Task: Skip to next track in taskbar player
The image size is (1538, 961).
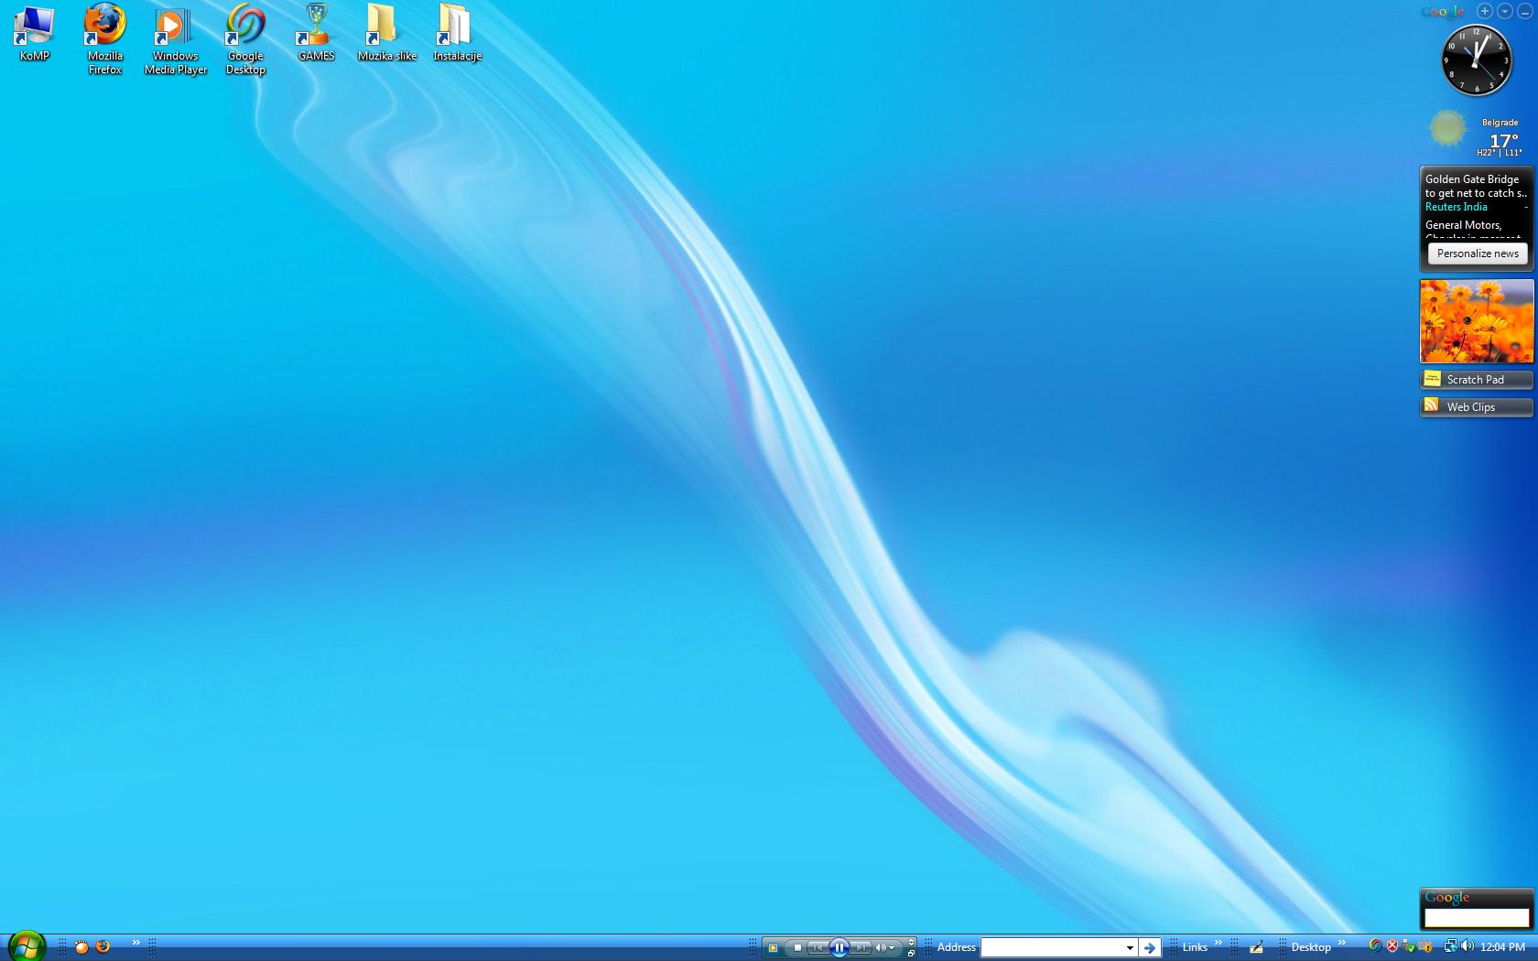Action: click(x=860, y=947)
